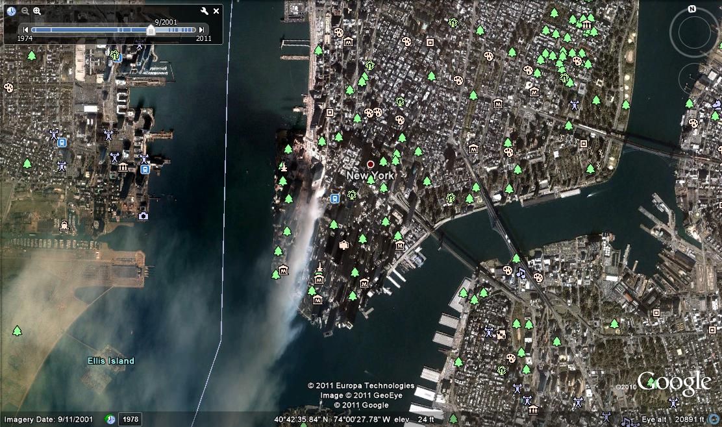The height and width of the screenshot is (427, 722).
Task: Open the camera photo icon on the Jersey waterfront
Action: pyautogui.click(x=143, y=215)
